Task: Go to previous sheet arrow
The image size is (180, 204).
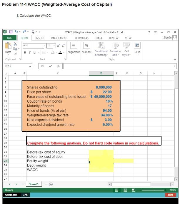Action: point(9,184)
